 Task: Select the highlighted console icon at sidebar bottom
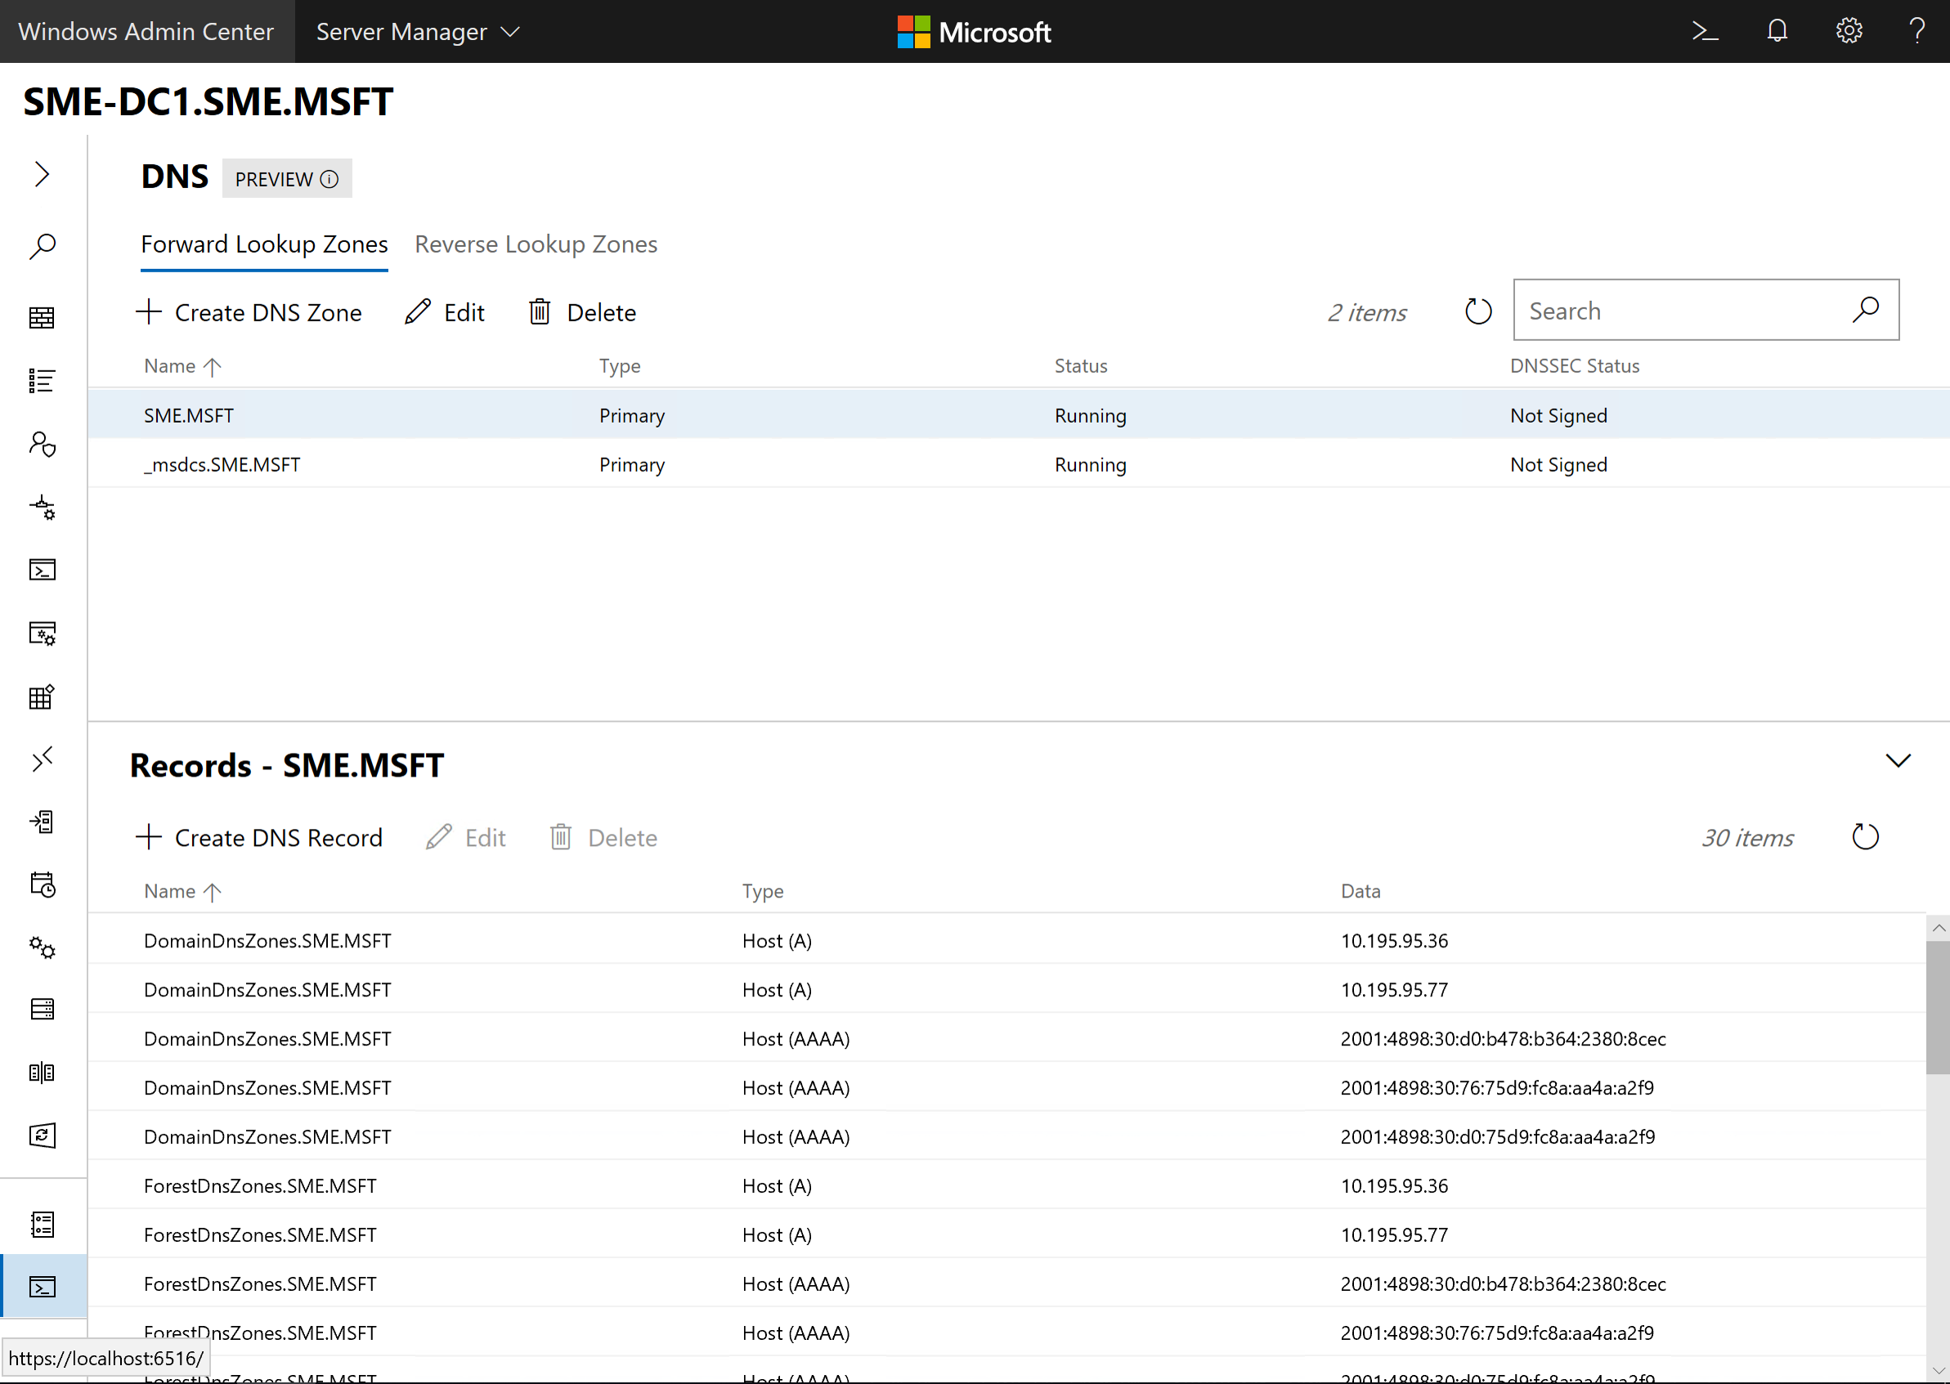(x=42, y=1286)
